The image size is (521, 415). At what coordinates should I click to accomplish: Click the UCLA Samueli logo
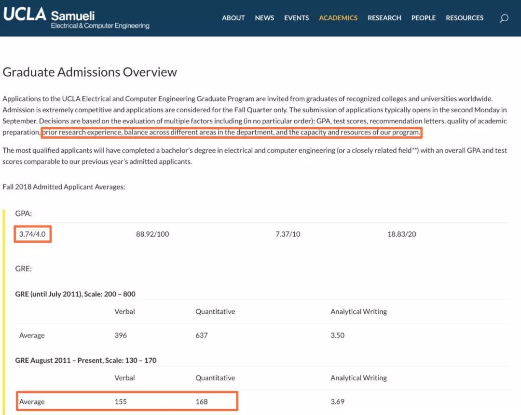point(76,18)
